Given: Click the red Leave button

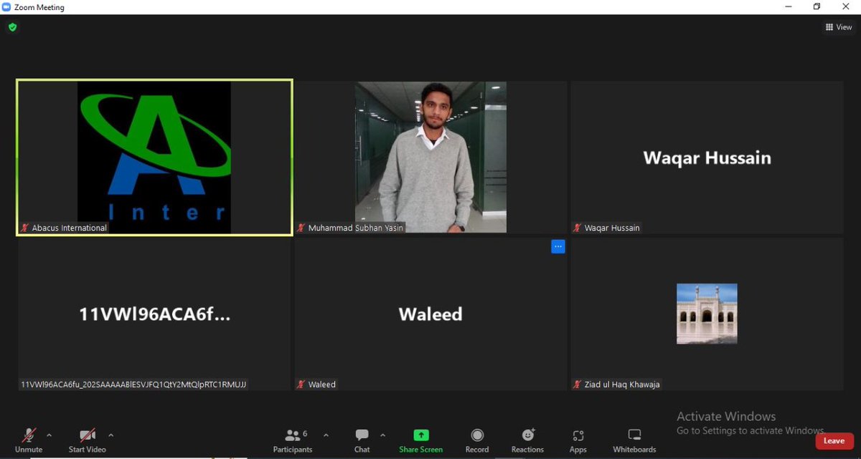Looking at the screenshot, I should 834,441.
